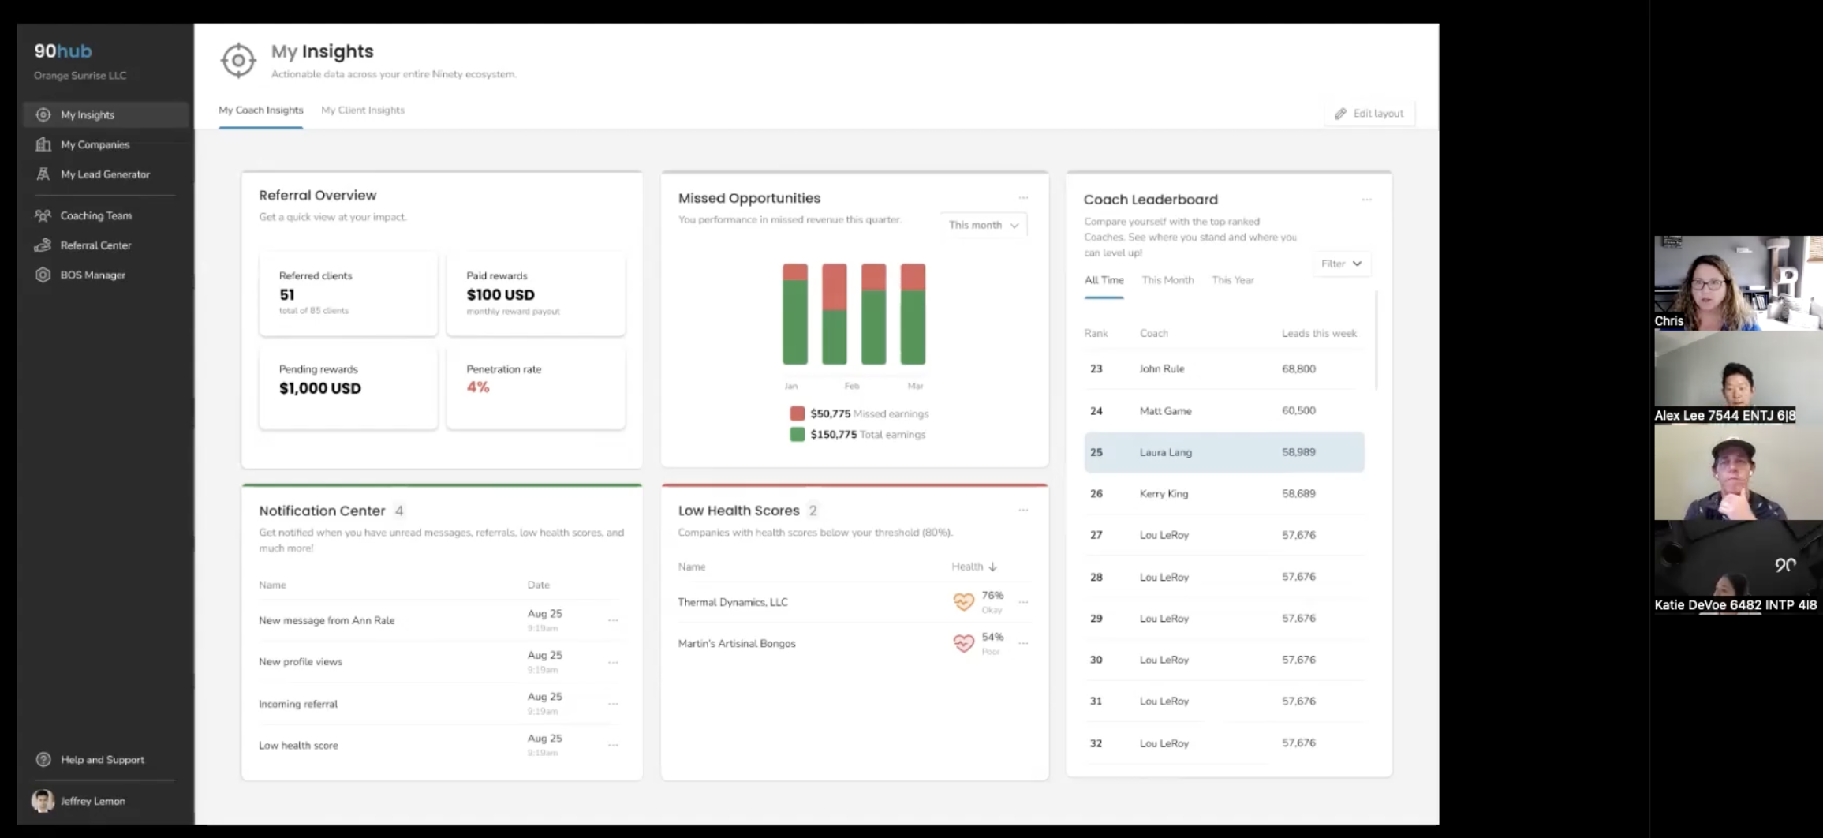Viewport: 1823px width, 838px height.
Task: Open New message from Ann Rale notification
Action: click(439, 620)
